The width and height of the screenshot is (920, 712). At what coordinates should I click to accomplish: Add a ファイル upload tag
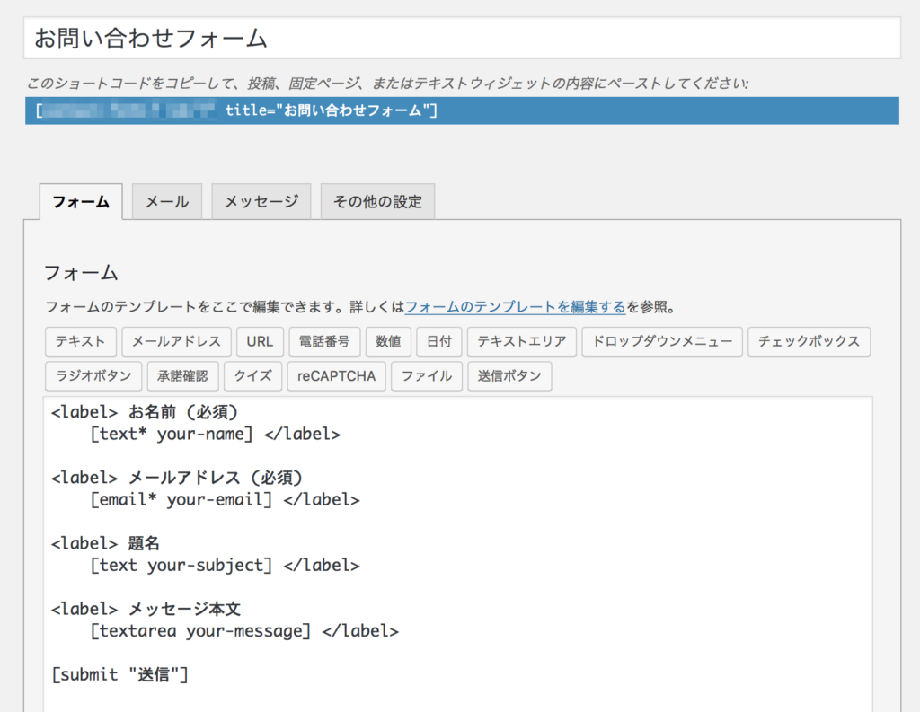pos(427,376)
